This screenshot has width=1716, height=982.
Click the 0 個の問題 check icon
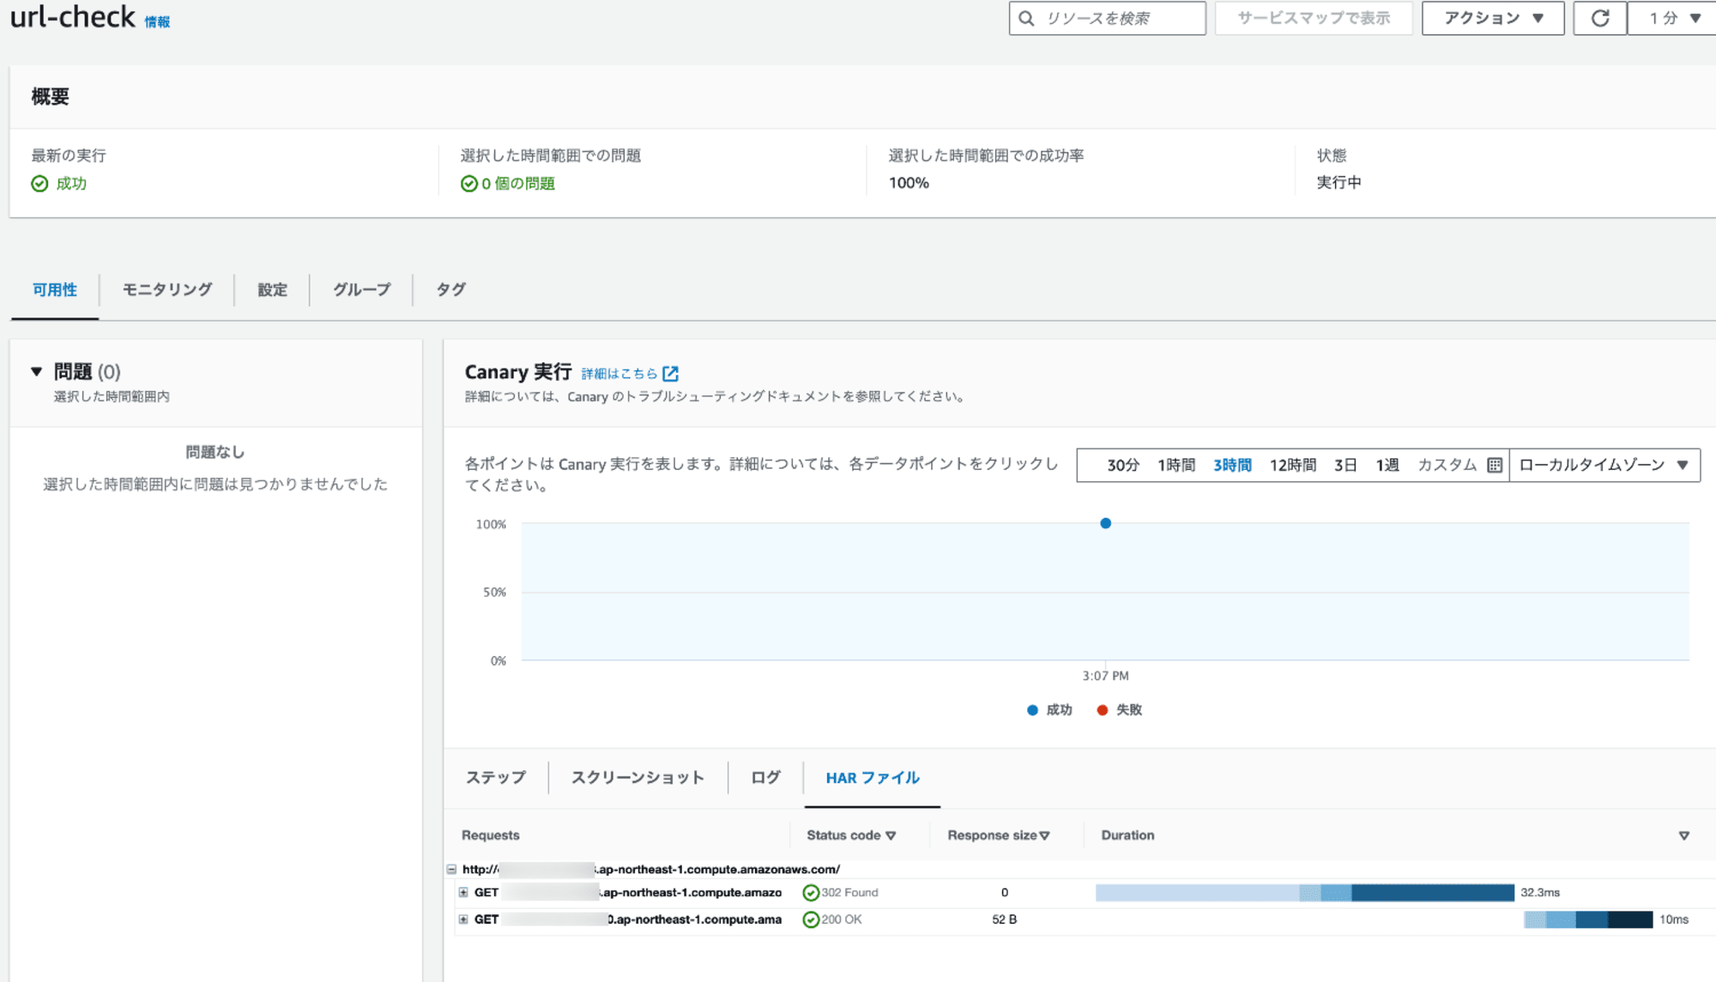click(468, 184)
